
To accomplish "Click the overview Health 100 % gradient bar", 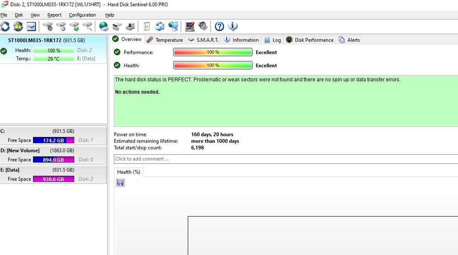I will (x=213, y=65).
